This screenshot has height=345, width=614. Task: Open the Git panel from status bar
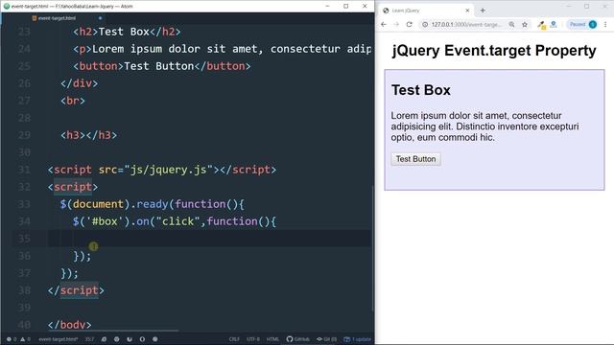point(326,339)
